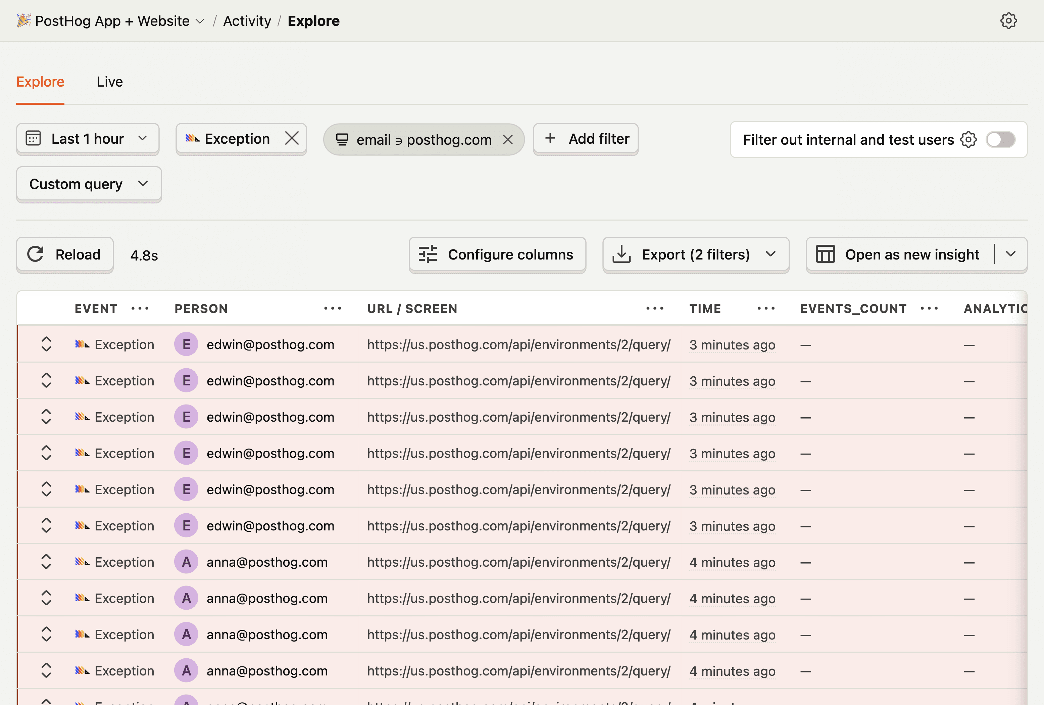
Task: Open person anna@posthog.com in the first anna row
Action: pyautogui.click(x=267, y=562)
